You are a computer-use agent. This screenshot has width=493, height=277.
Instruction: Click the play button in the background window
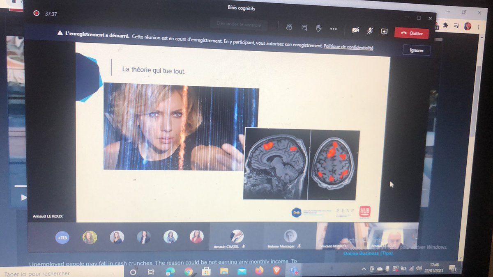(24, 197)
